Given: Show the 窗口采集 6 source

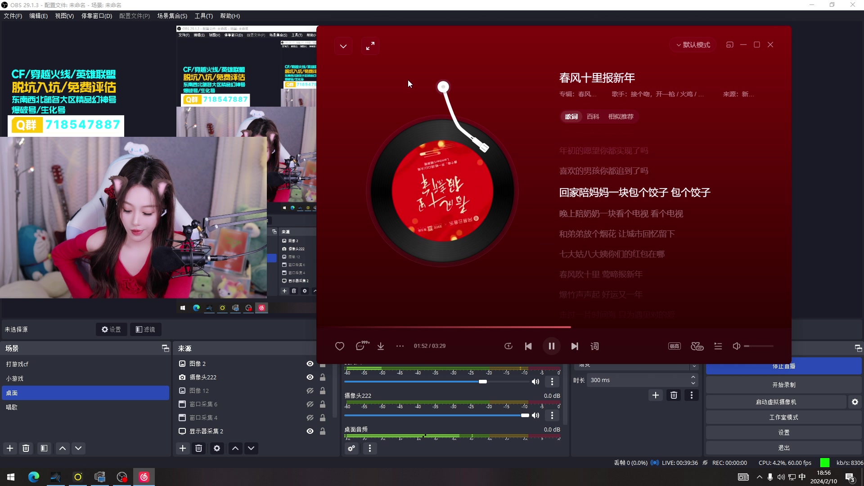Looking at the screenshot, I should pyautogui.click(x=310, y=404).
